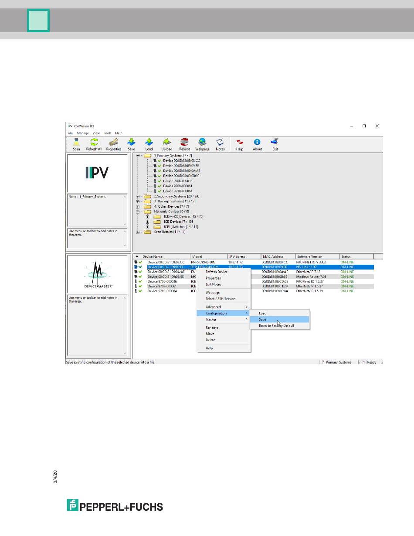
Task: Select Device 9710-000064 in the tree
Action: coord(177,191)
